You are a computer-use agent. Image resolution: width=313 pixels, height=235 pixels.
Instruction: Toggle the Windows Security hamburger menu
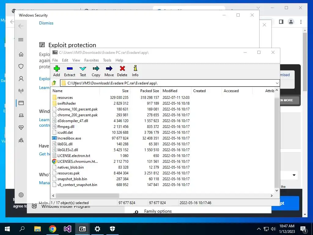point(21,39)
